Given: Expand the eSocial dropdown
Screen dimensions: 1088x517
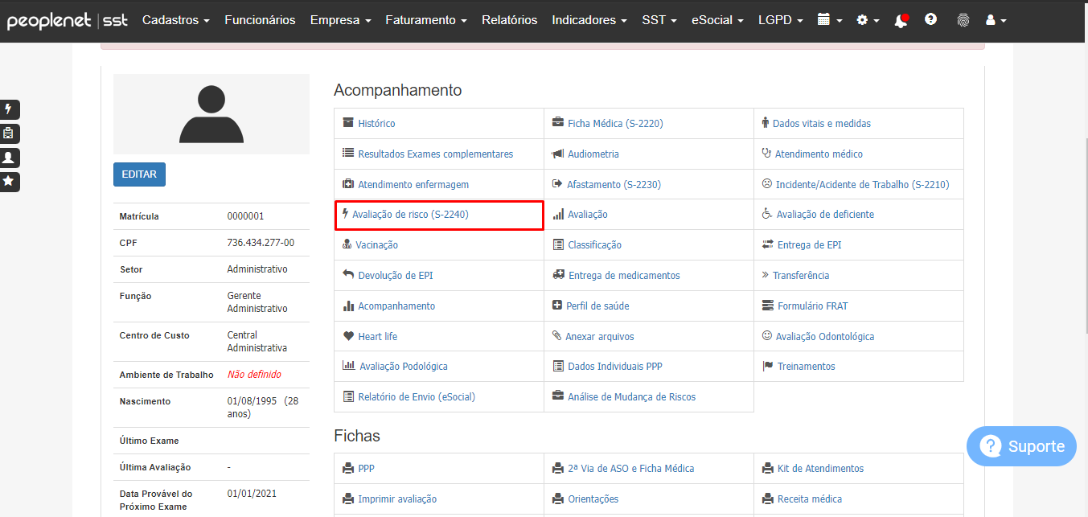Looking at the screenshot, I should (716, 20).
